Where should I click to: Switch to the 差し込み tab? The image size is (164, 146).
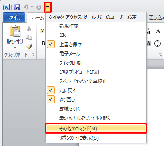click(156, 18)
